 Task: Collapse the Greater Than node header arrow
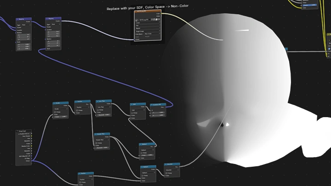(x=96, y=134)
